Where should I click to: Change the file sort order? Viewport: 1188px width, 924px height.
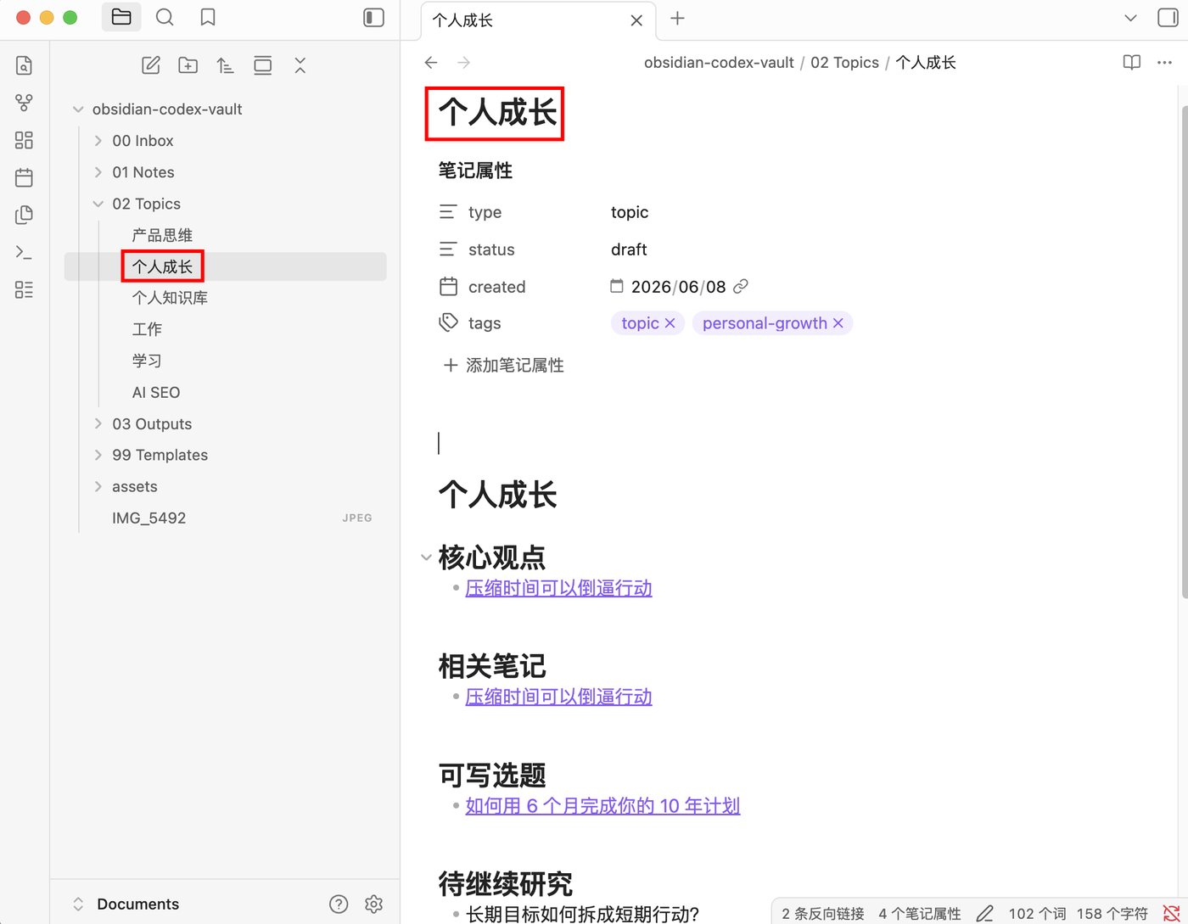tap(226, 65)
